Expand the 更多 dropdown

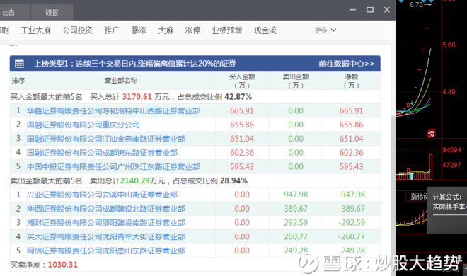click(325, 30)
